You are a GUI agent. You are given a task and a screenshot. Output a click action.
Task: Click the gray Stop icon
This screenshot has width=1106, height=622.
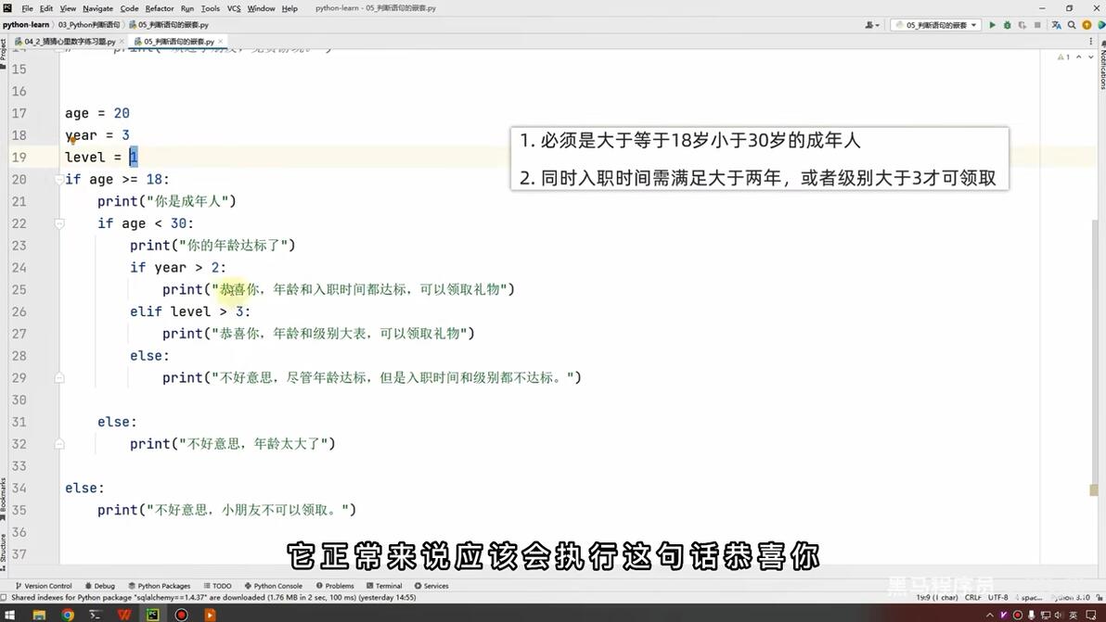pos(1037,25)
